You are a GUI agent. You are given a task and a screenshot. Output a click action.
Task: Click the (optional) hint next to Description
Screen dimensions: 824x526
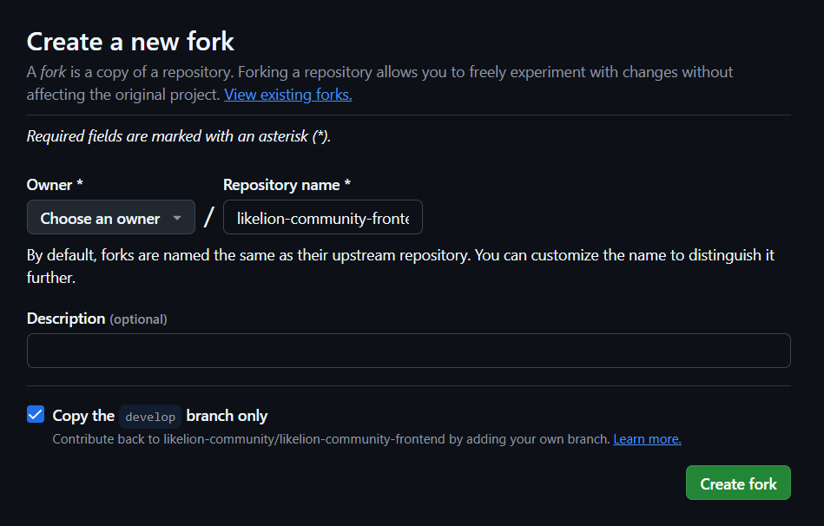[138, 319]
